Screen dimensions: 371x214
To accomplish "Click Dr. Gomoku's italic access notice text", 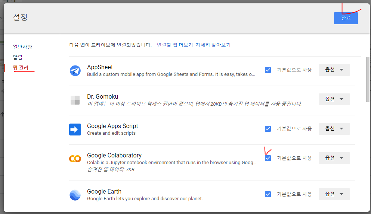I will tap(194, 104).
